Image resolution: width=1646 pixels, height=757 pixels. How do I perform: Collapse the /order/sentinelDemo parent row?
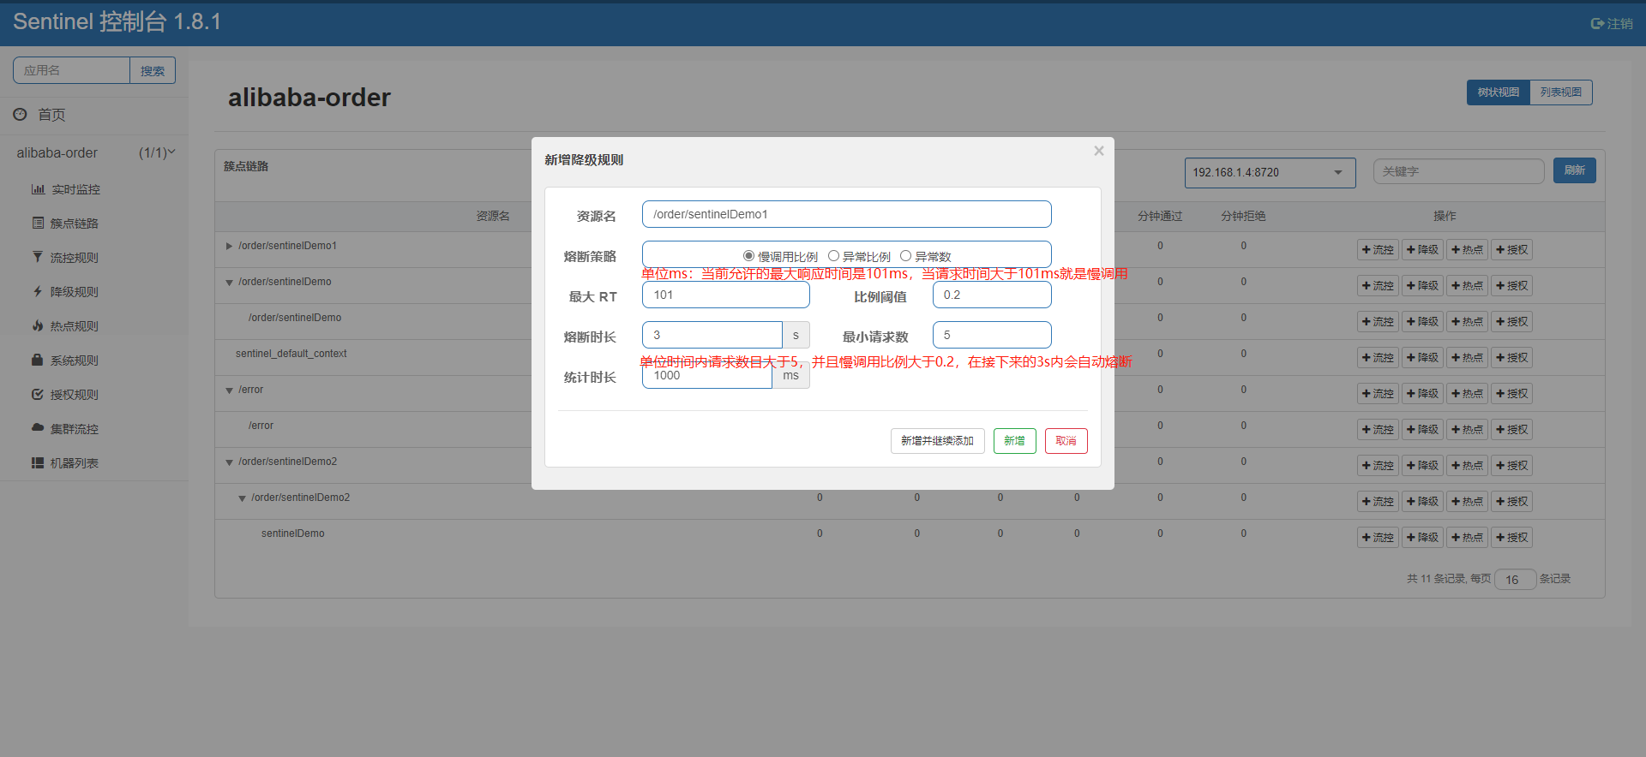point(229,283)
